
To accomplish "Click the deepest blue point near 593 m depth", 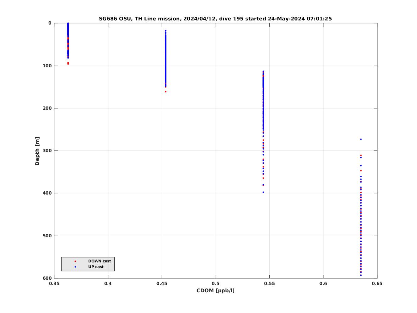I will coord(361,275).
